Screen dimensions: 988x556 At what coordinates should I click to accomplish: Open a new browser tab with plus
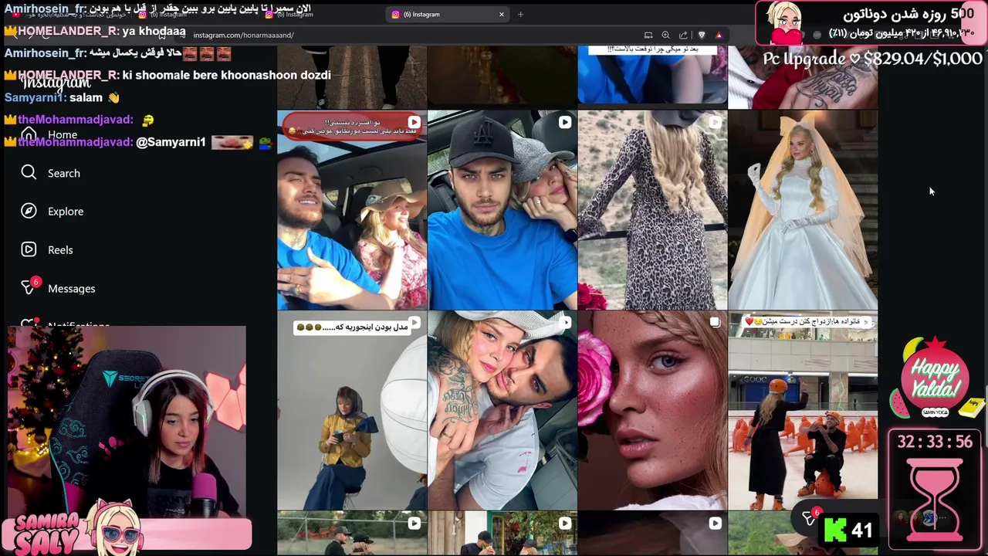coord(520,14)
